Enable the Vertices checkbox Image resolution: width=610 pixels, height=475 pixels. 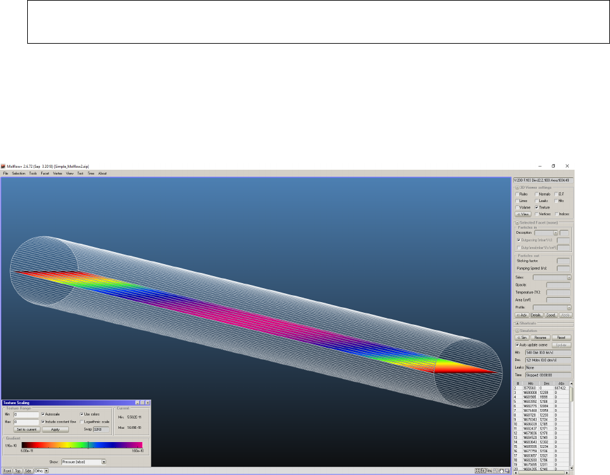pos(537,214)
